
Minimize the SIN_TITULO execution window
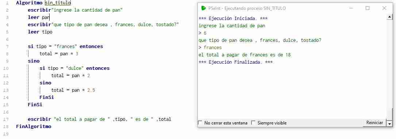coord(351,8)
